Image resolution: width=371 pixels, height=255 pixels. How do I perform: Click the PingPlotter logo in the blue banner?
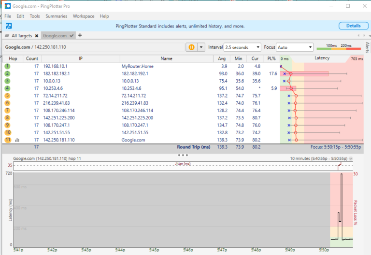tap(9, 26)
